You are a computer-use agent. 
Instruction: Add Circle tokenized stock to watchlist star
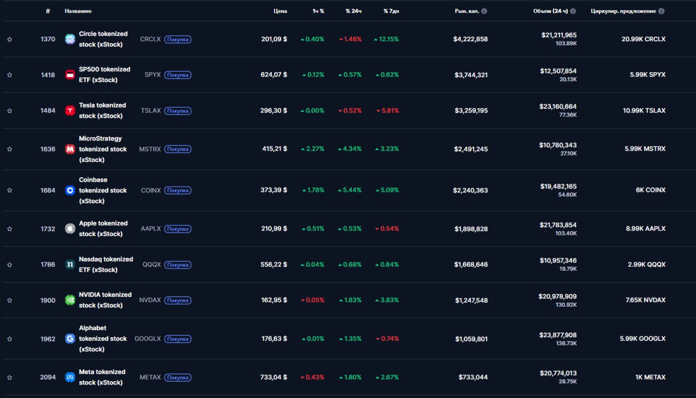[x=9, y=39]
